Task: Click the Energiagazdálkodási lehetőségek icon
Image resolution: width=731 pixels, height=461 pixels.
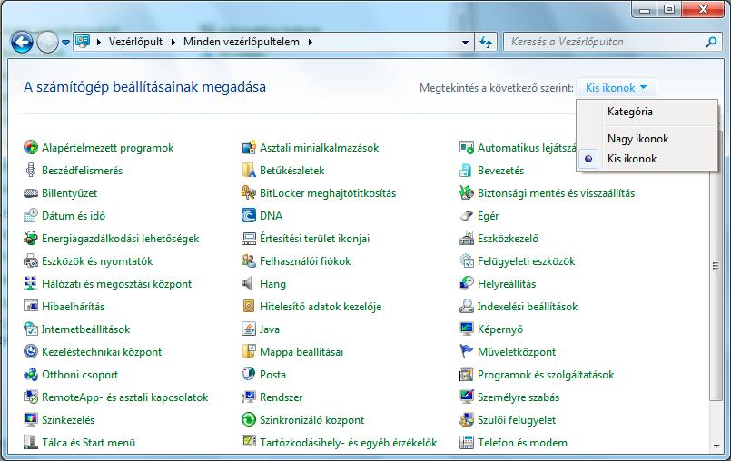Action: [31, 238]
